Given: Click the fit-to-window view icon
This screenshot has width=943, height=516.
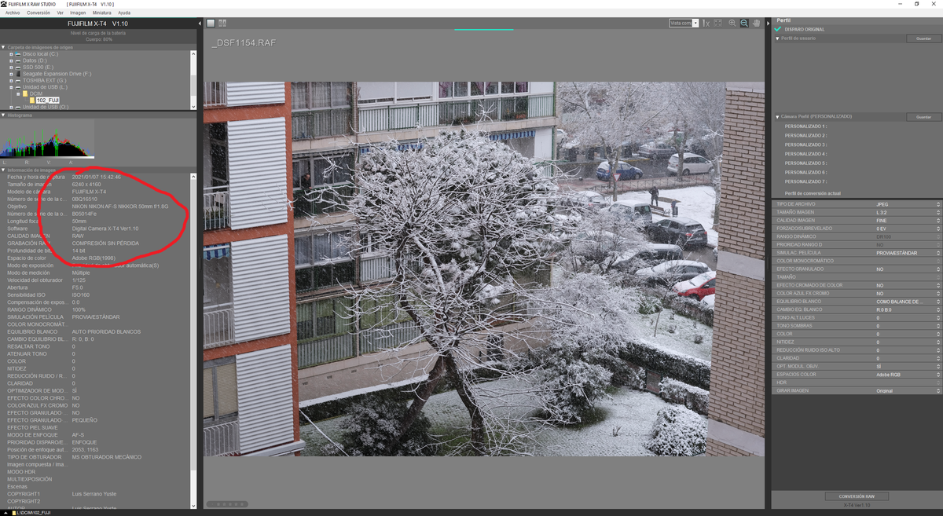Looking at the screenshot, I should [718, 24].
